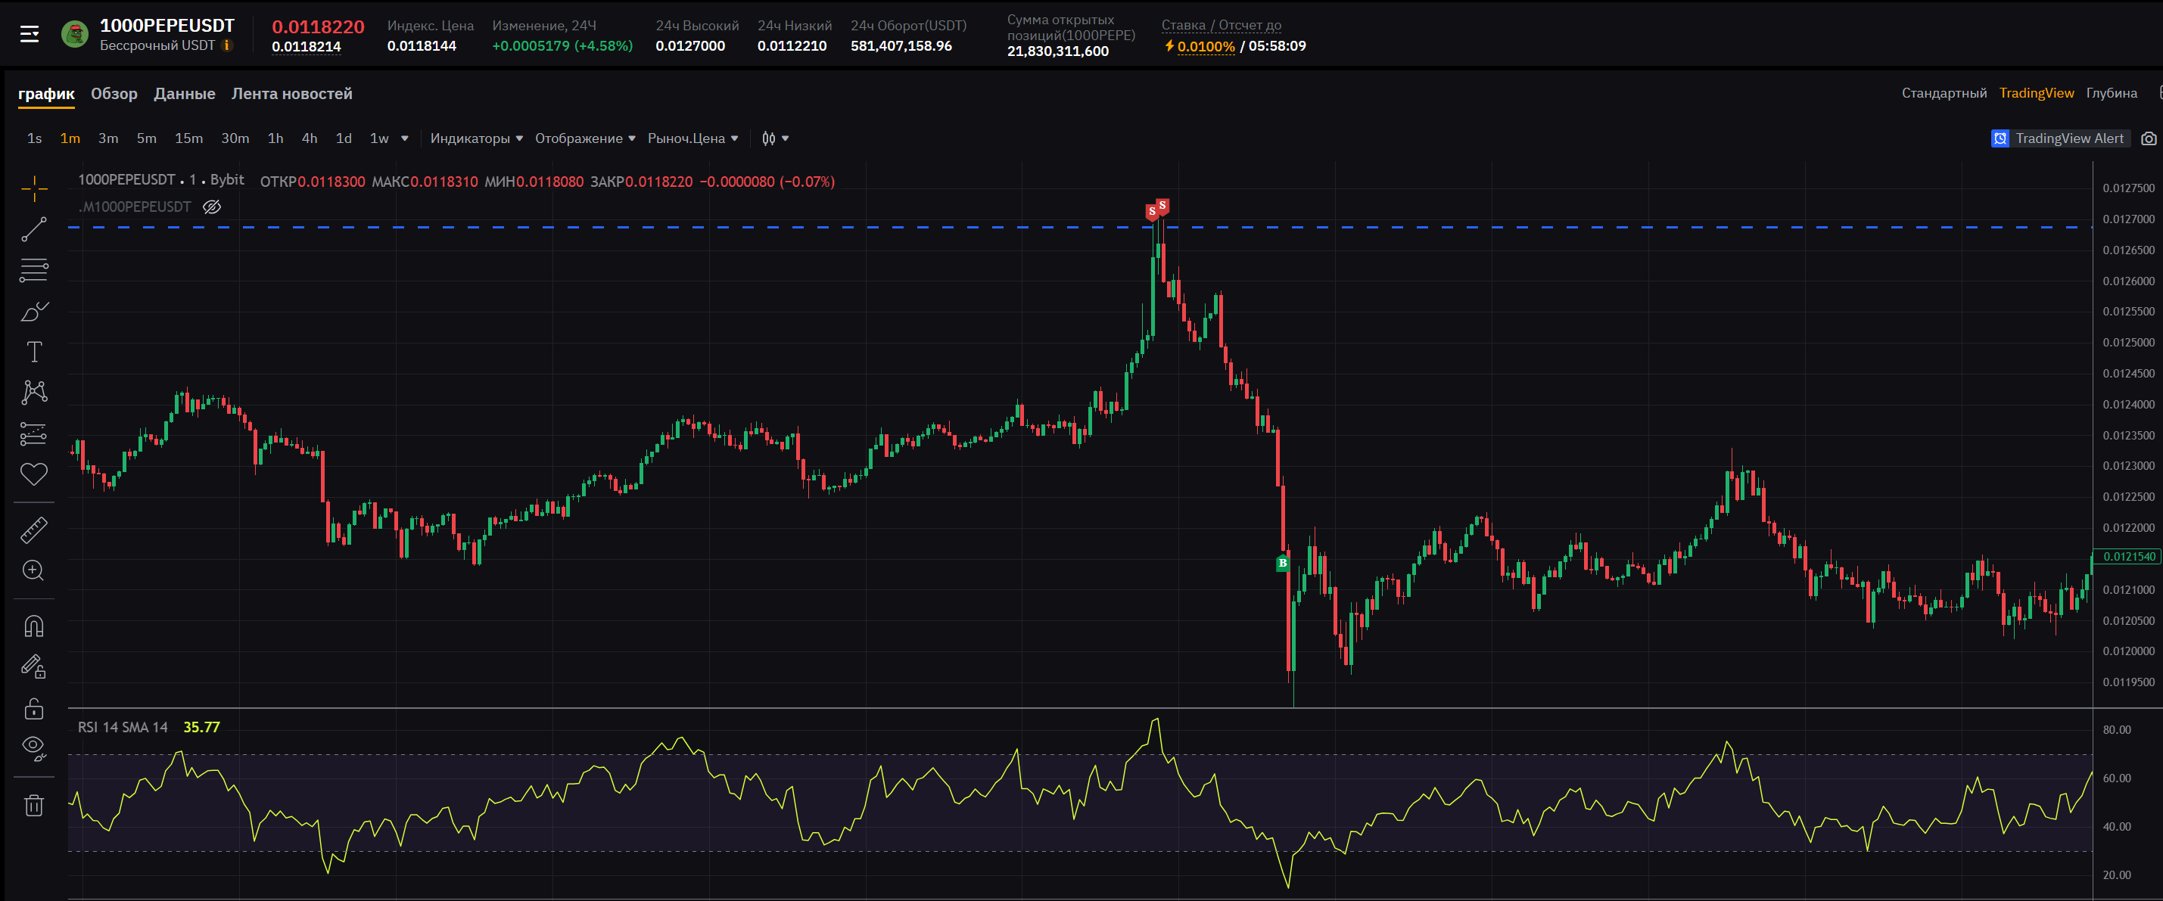Open the hamburger menu at top left
Viewport: 2163px width, 901px height.
click(x=30, y=33)
